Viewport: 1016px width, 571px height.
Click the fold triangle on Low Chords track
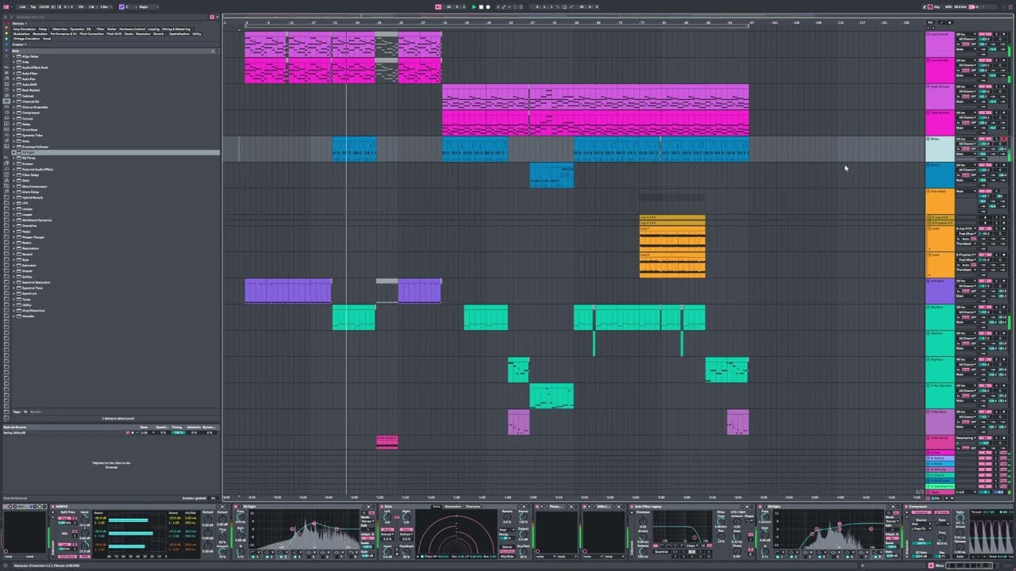(x=929, y=34)
